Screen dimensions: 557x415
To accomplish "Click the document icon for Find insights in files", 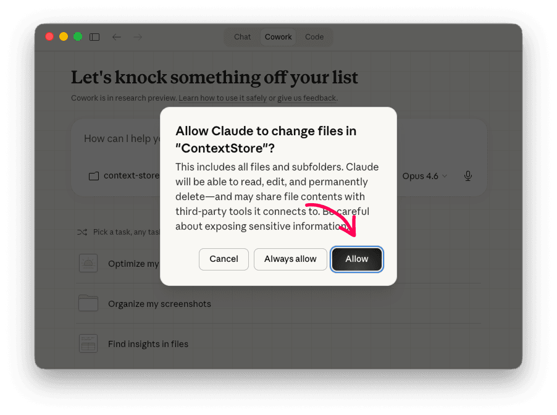I will click(x=88, y=343).
